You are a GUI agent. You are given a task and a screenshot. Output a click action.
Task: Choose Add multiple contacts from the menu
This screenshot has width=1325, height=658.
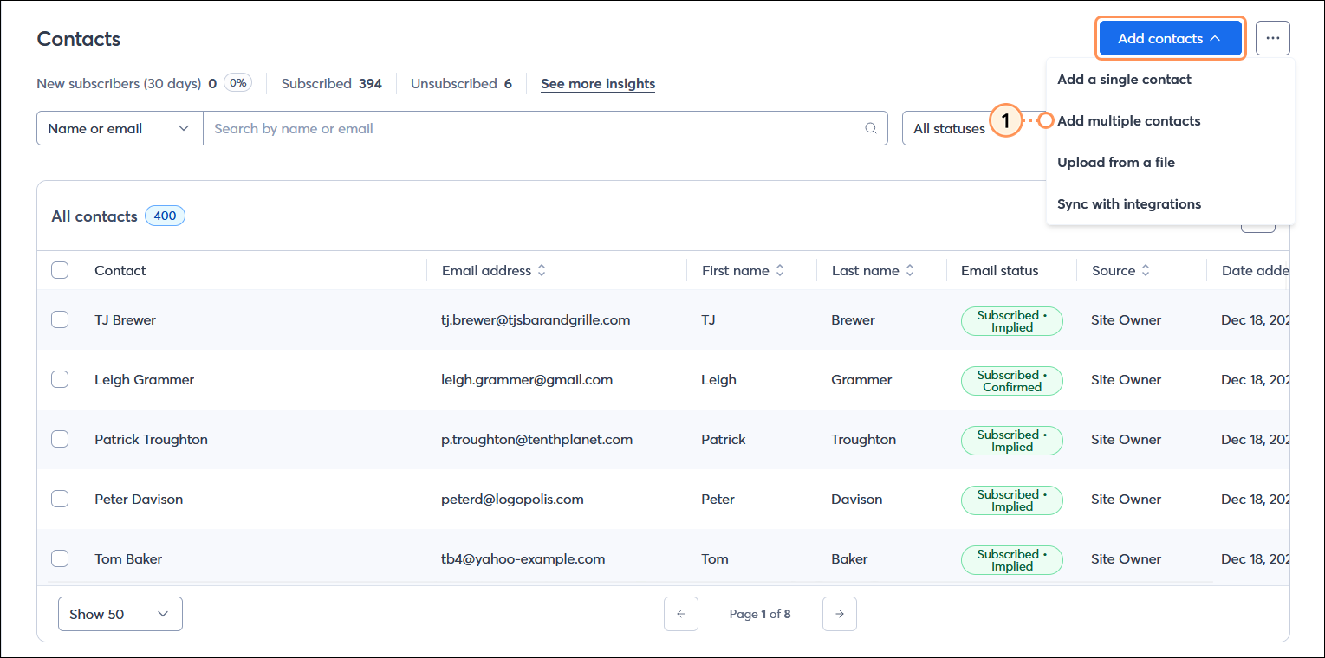[x=1128, y=120]
